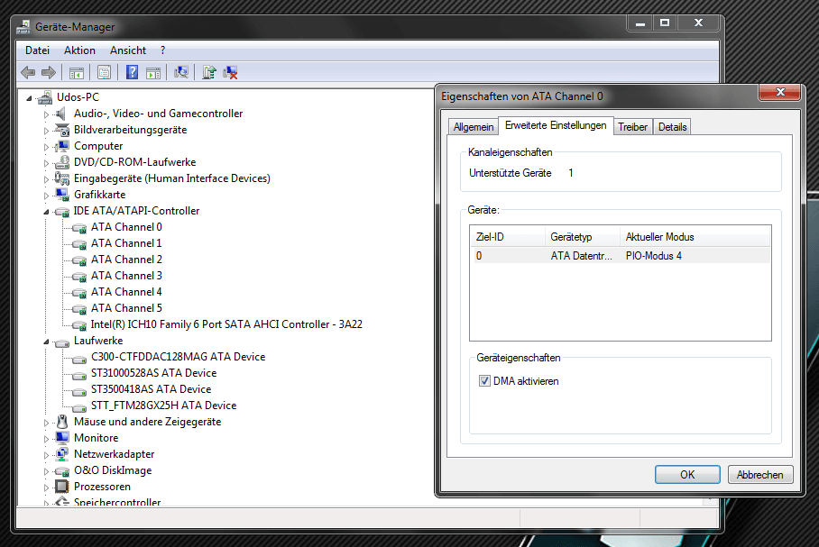Expand the Bildverarbeitungsgeräte node
819x547 pixels.
(47, 131)
